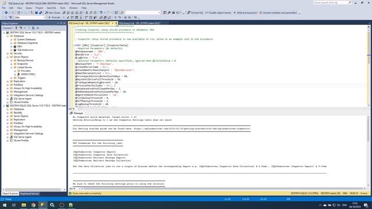This screenshot has height=209, width=372.
Task: Open the Edit menu
Action: (x=11, y=8)
